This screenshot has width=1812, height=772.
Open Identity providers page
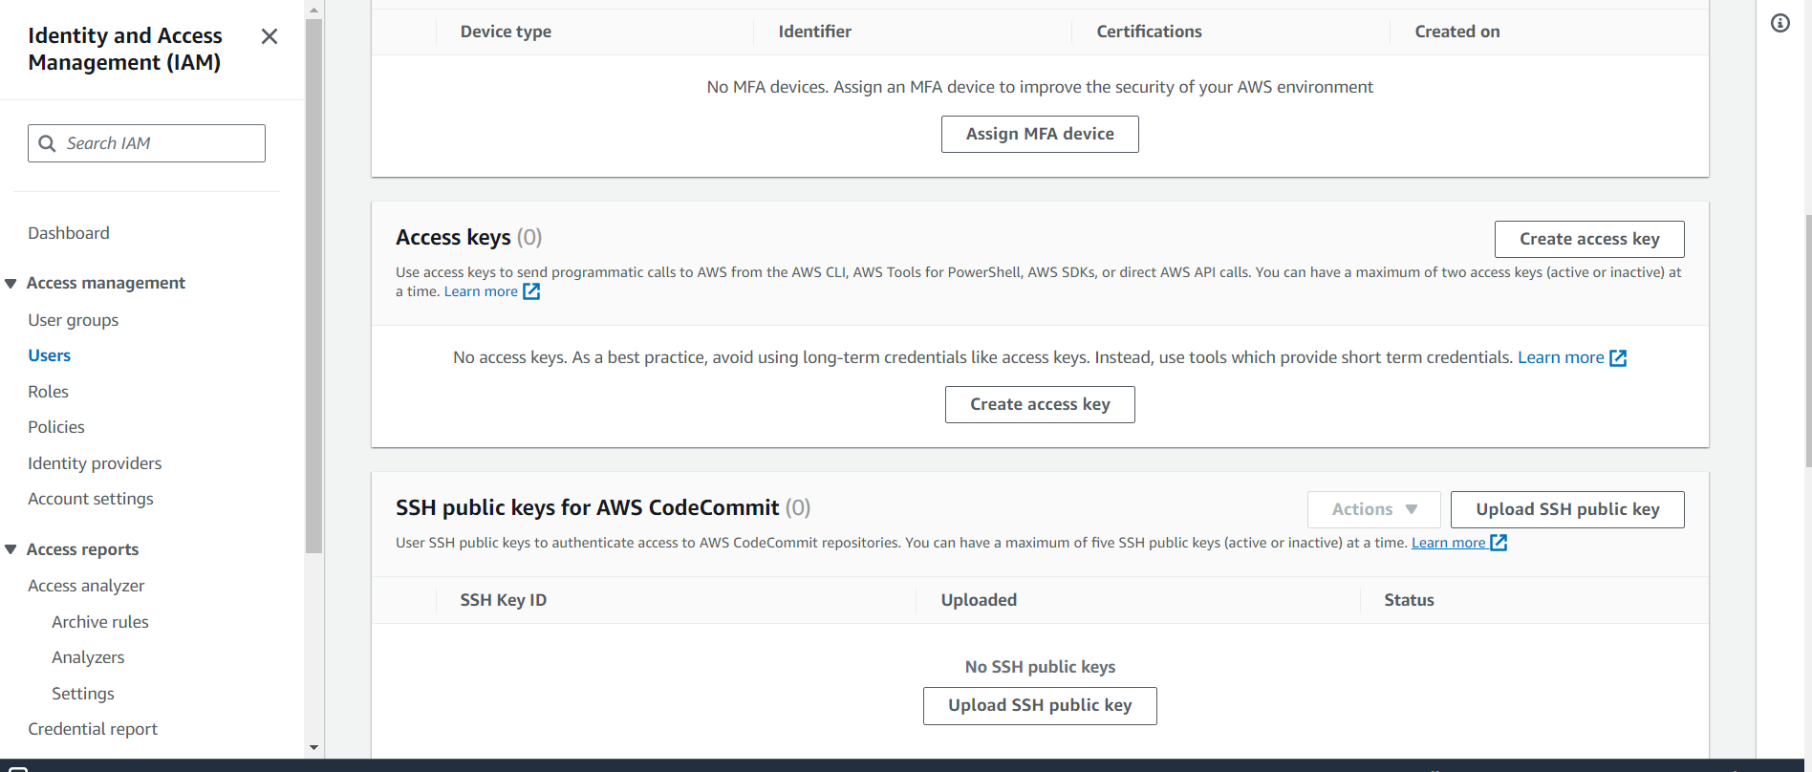coord(95,463)
